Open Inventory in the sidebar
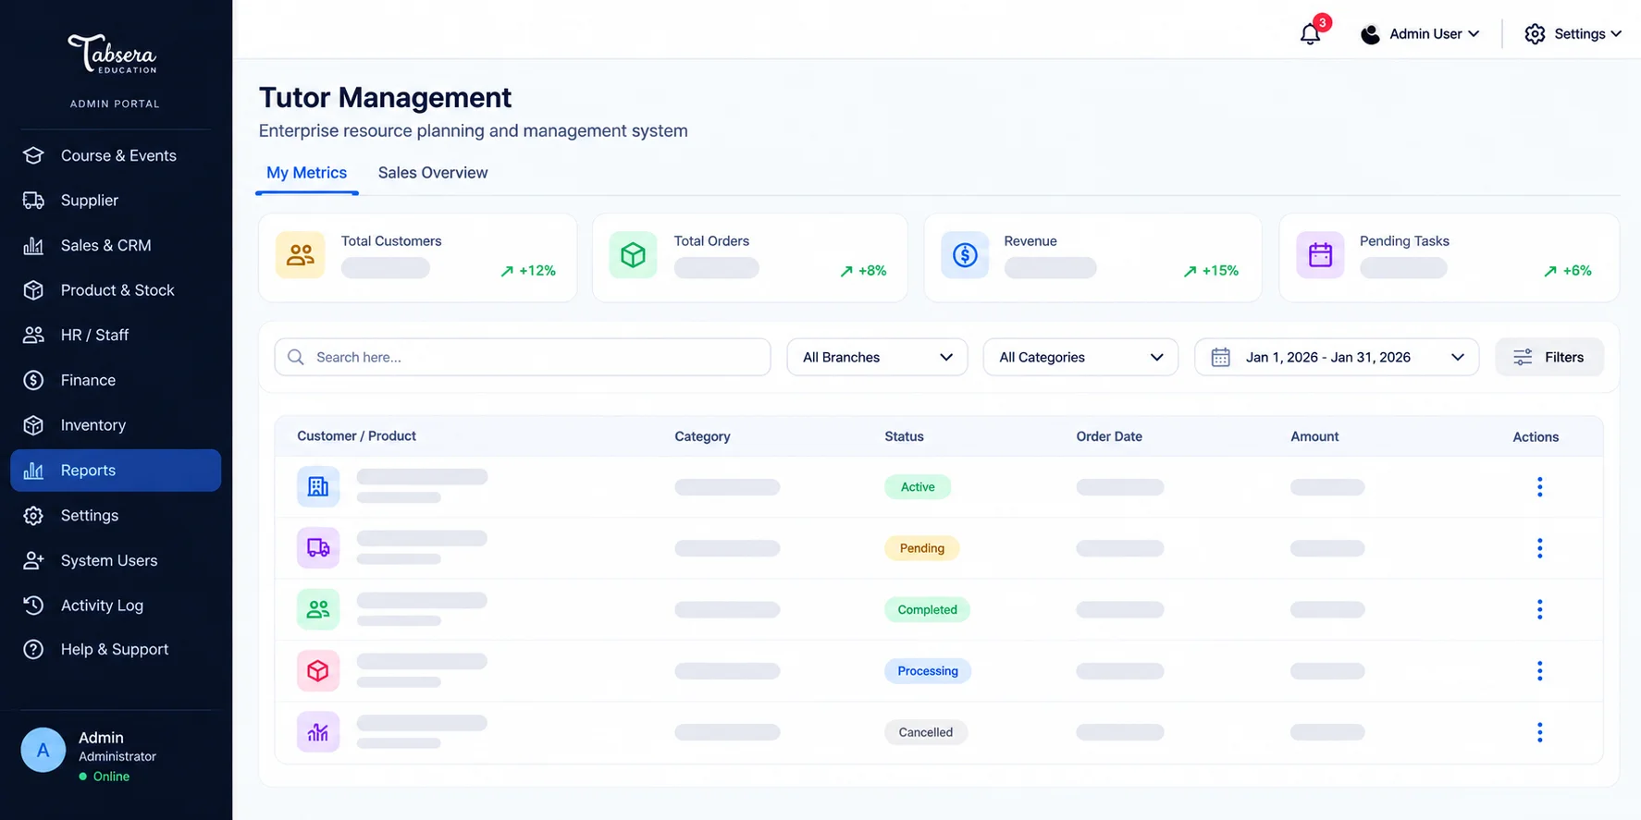1641x820 pixels. point(116,425)
